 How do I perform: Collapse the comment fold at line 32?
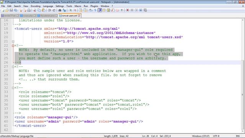click(x=13, y=88)
